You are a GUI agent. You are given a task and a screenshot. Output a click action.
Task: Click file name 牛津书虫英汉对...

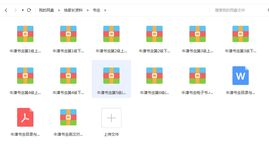pyautogui.click(x=68, y=134)
